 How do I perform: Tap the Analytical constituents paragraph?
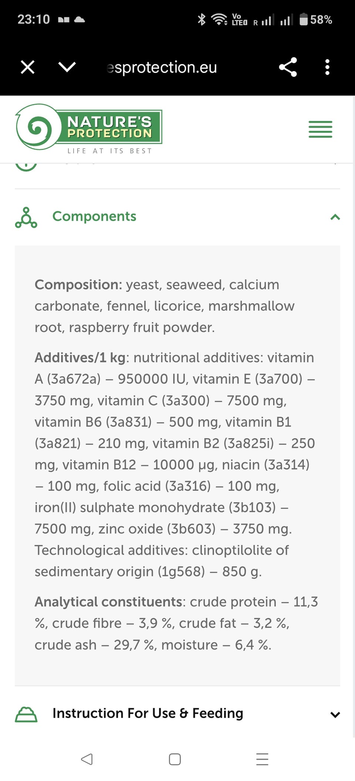pos(176,623)
